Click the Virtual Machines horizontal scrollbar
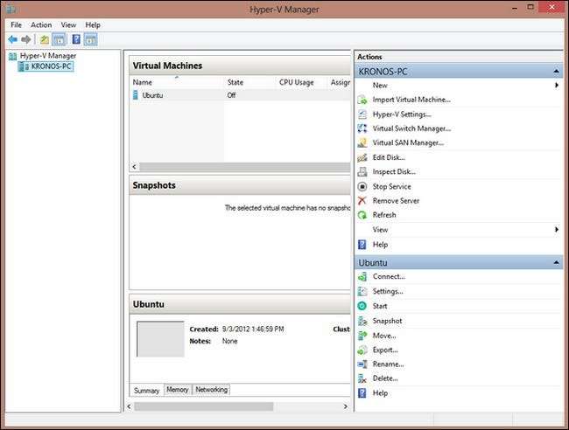569x430 pixels. (x=236, y=166)
